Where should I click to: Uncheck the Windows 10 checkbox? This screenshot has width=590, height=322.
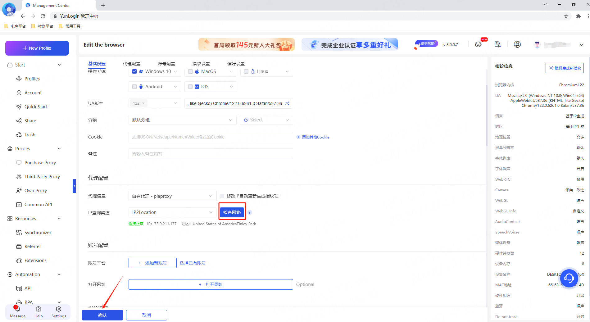coord(134,71)
